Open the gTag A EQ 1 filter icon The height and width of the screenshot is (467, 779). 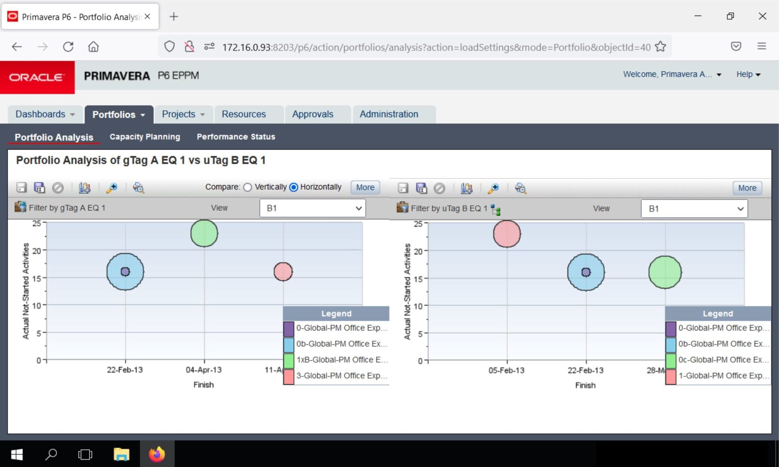tap(20, 207)
